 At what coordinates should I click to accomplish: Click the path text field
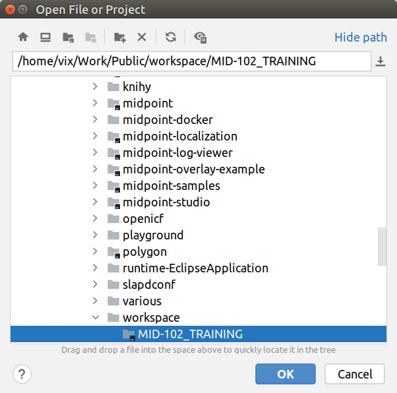coord(192,61)
